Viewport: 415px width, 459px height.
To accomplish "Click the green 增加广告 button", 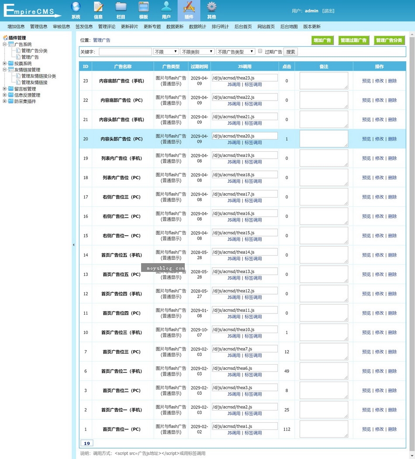I will pos(322,40).
